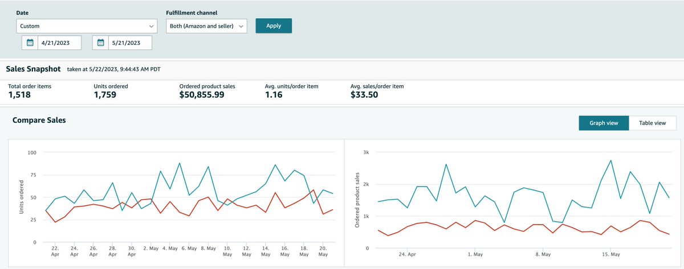Click the Apply button
Viewport: 684px width, 269px height.
[x=274, y=26]
